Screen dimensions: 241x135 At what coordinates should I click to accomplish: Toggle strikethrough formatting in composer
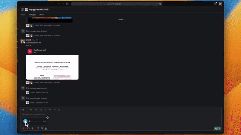tap(32, 109)
